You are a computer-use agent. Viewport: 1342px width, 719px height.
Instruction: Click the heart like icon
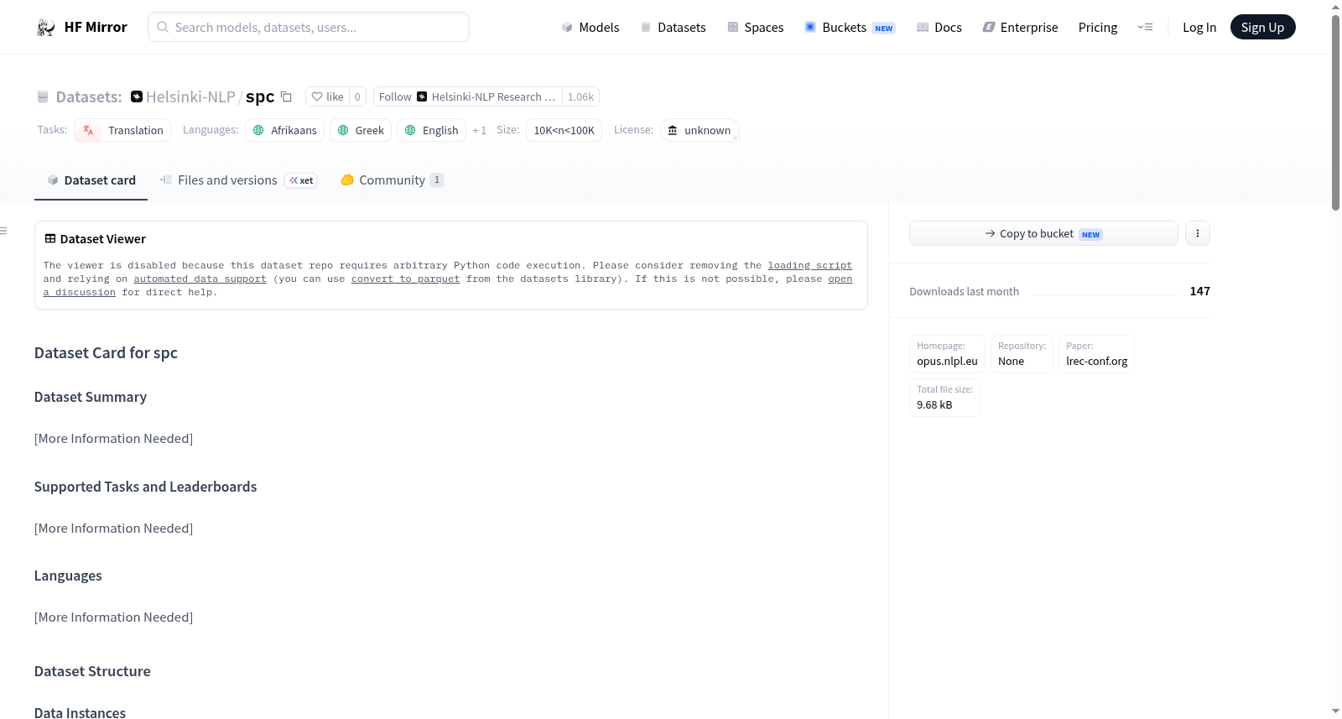[317, 96]
